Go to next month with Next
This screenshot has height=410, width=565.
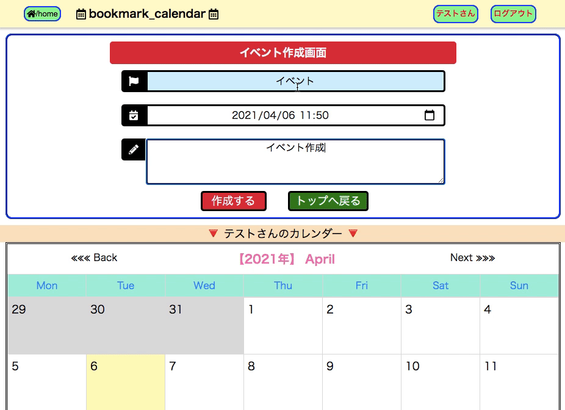pos(472,257)
